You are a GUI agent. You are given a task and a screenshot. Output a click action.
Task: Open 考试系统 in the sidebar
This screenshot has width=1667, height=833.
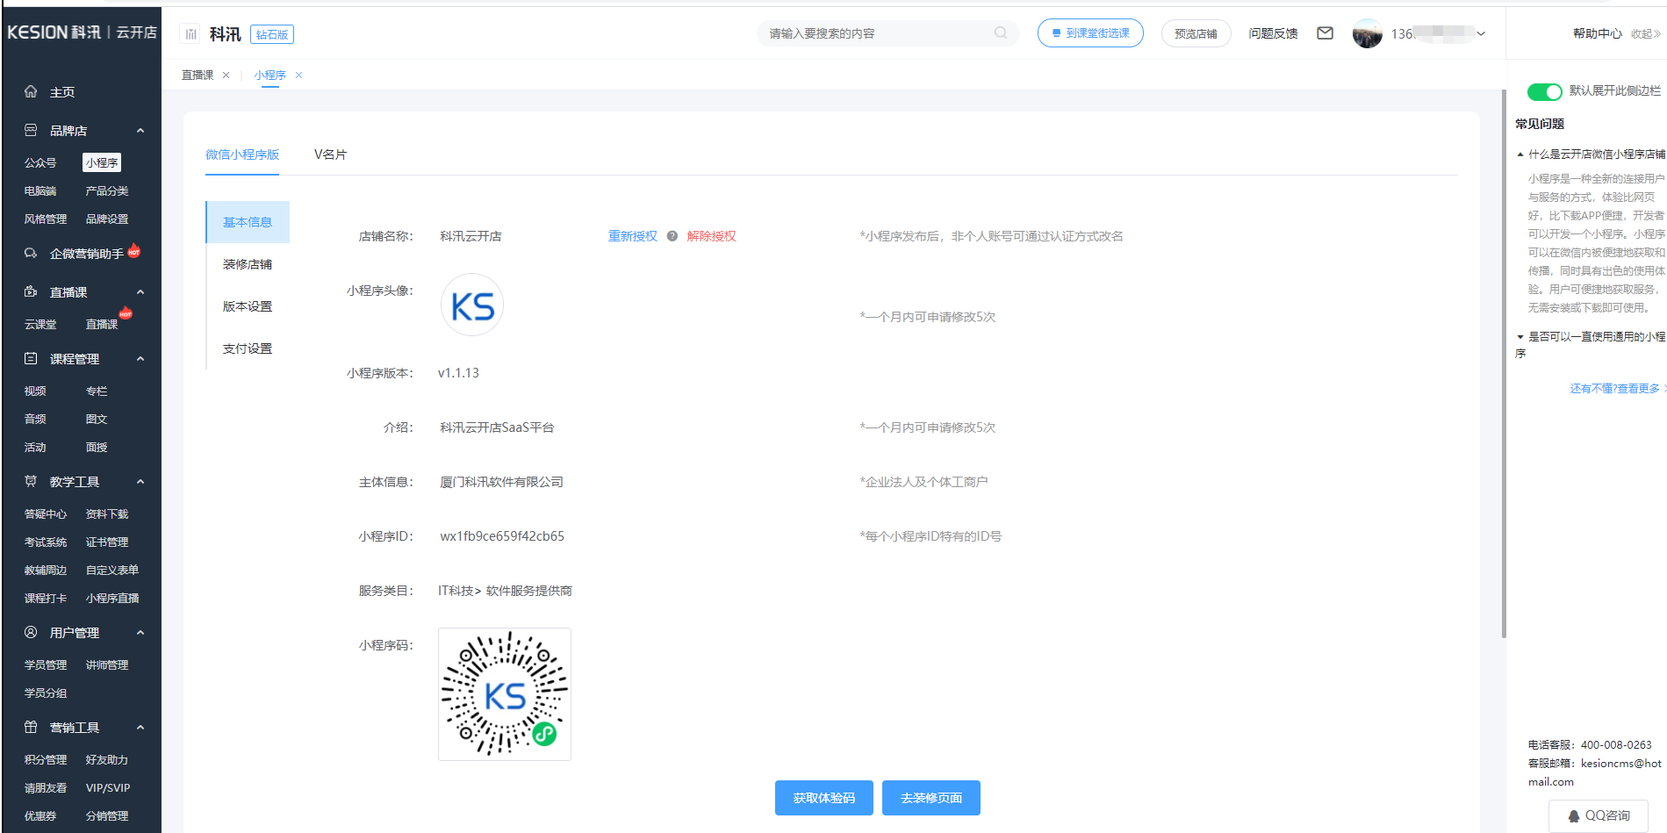pos(46,542)
